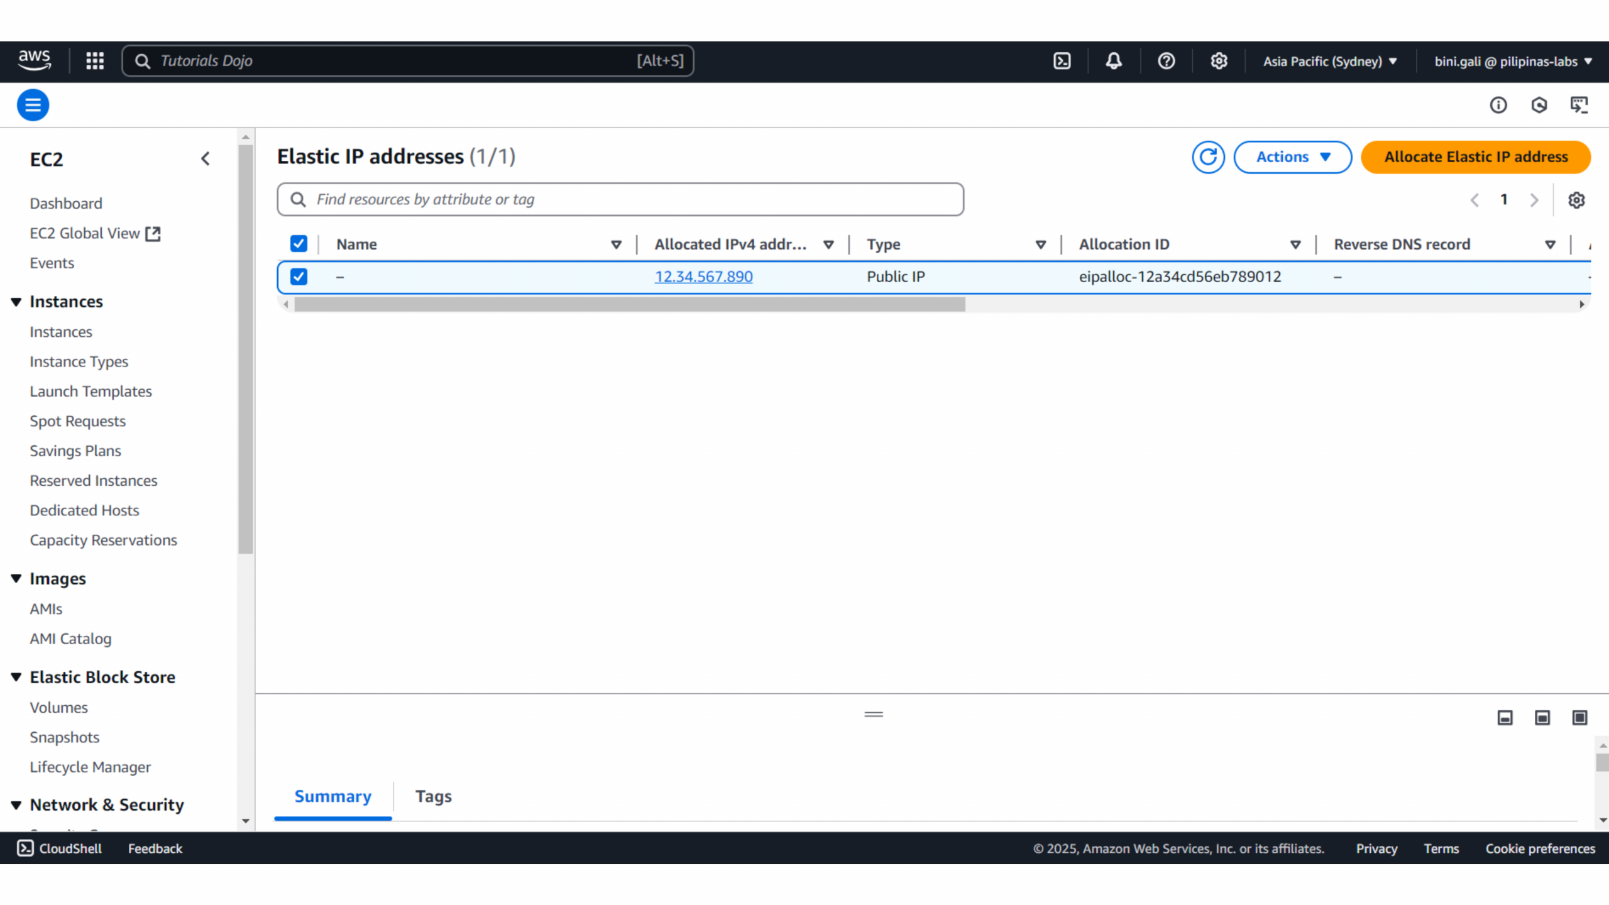This screenshot has width=1609, height=905.
Task: Switch to the Tags tab
Action: coord(433,796)
